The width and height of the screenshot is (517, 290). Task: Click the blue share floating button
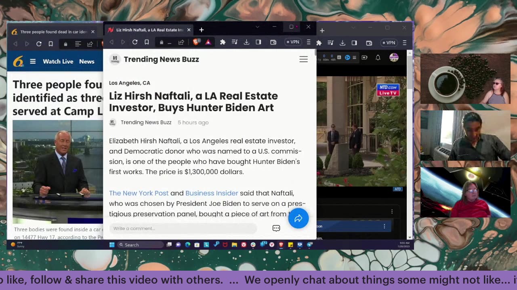tap(298, 218)
